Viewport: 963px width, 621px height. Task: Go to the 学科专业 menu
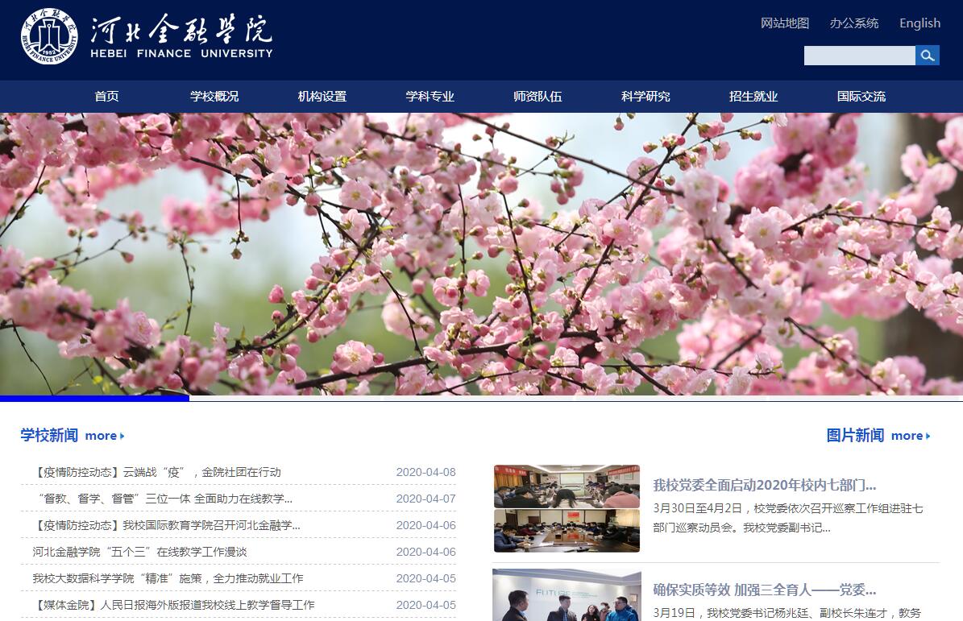click(x=430, y=97)
